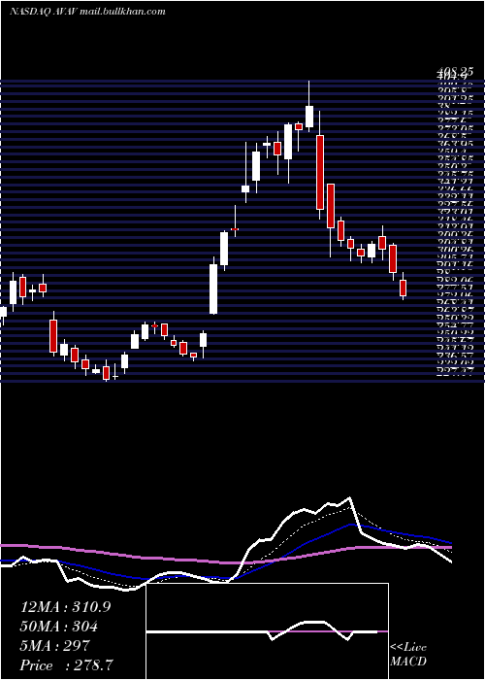Click the <<Live MACD label
485x680 pixels.
pos(408,655)
